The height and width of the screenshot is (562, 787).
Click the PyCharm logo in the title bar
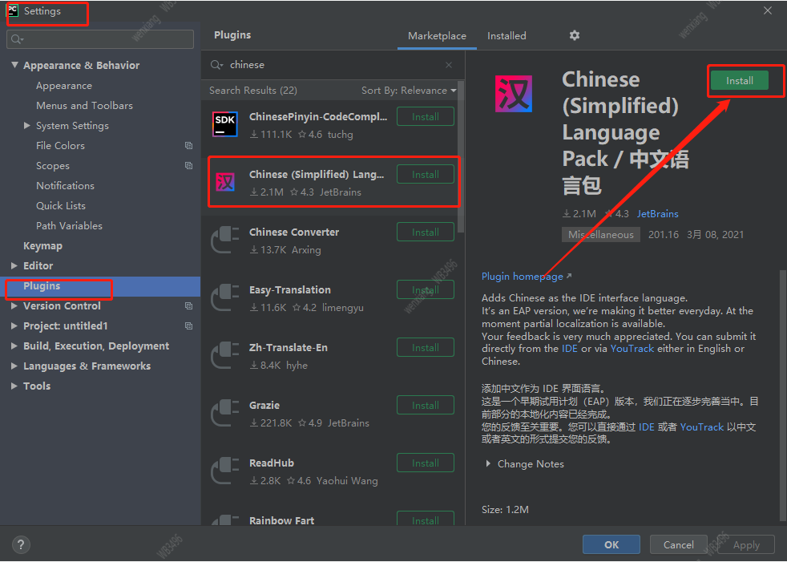(x=13, y=10)
